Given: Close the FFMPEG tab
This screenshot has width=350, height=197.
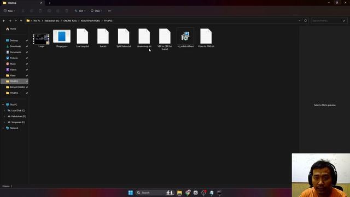Looking at the screenshot, I should (x=41, y=3).
